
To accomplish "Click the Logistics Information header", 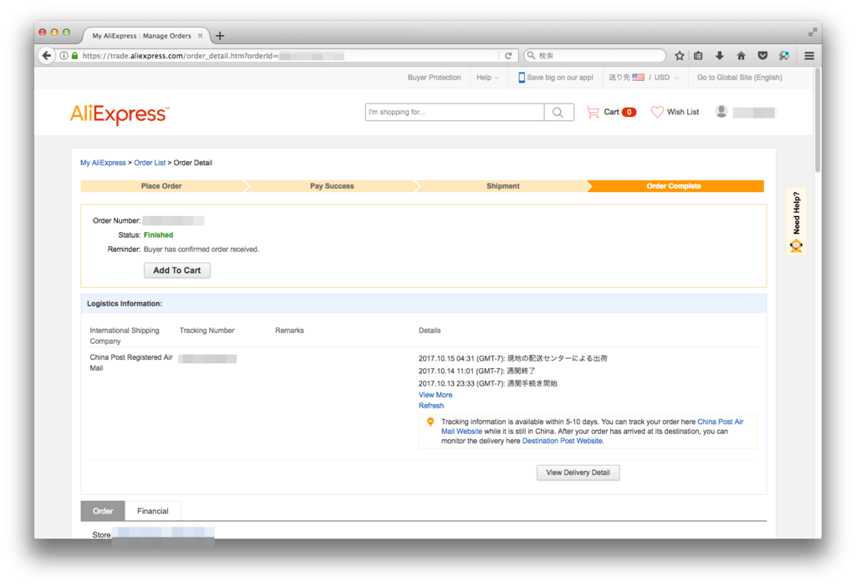I will [125, 304].
